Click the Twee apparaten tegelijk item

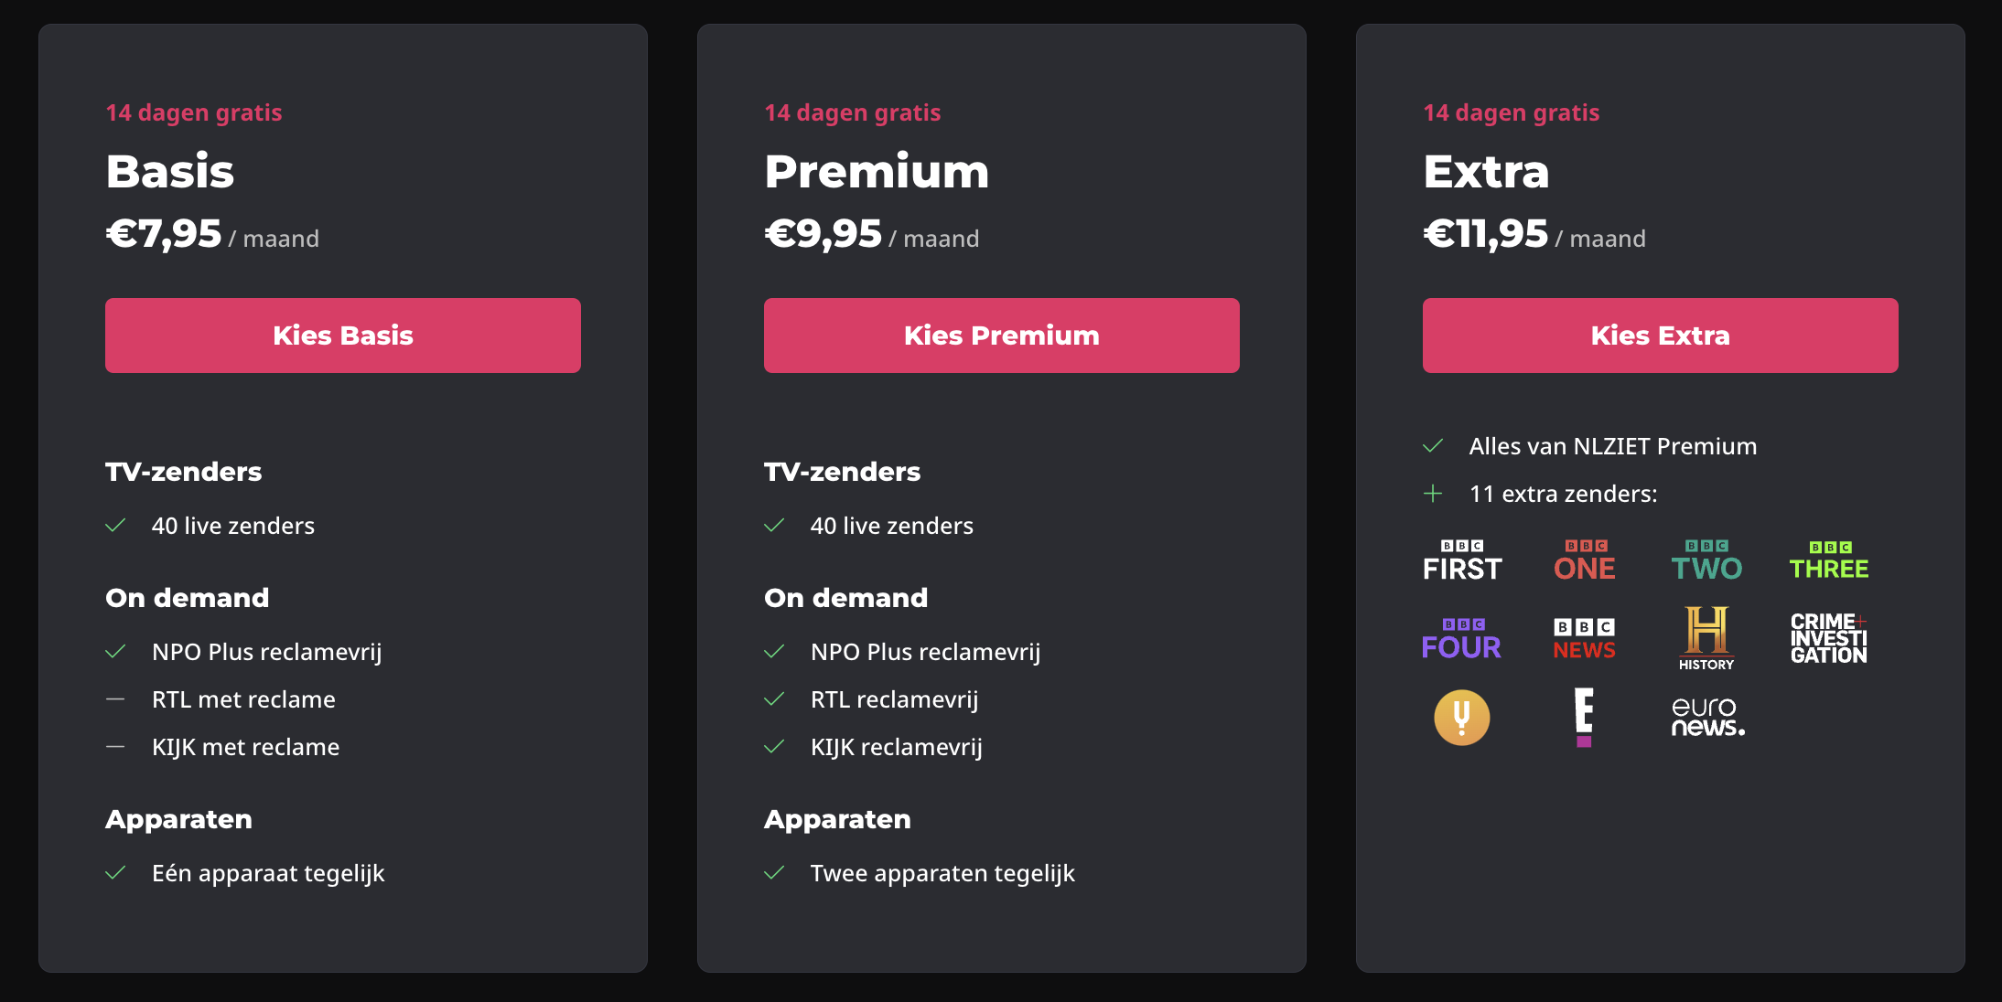coord(942,873)
